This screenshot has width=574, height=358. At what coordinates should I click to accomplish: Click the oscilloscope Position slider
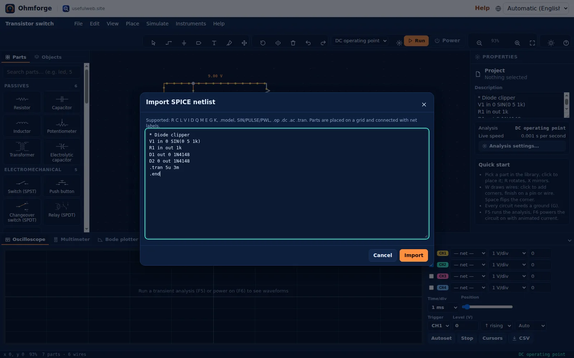(x=487, y=307)
